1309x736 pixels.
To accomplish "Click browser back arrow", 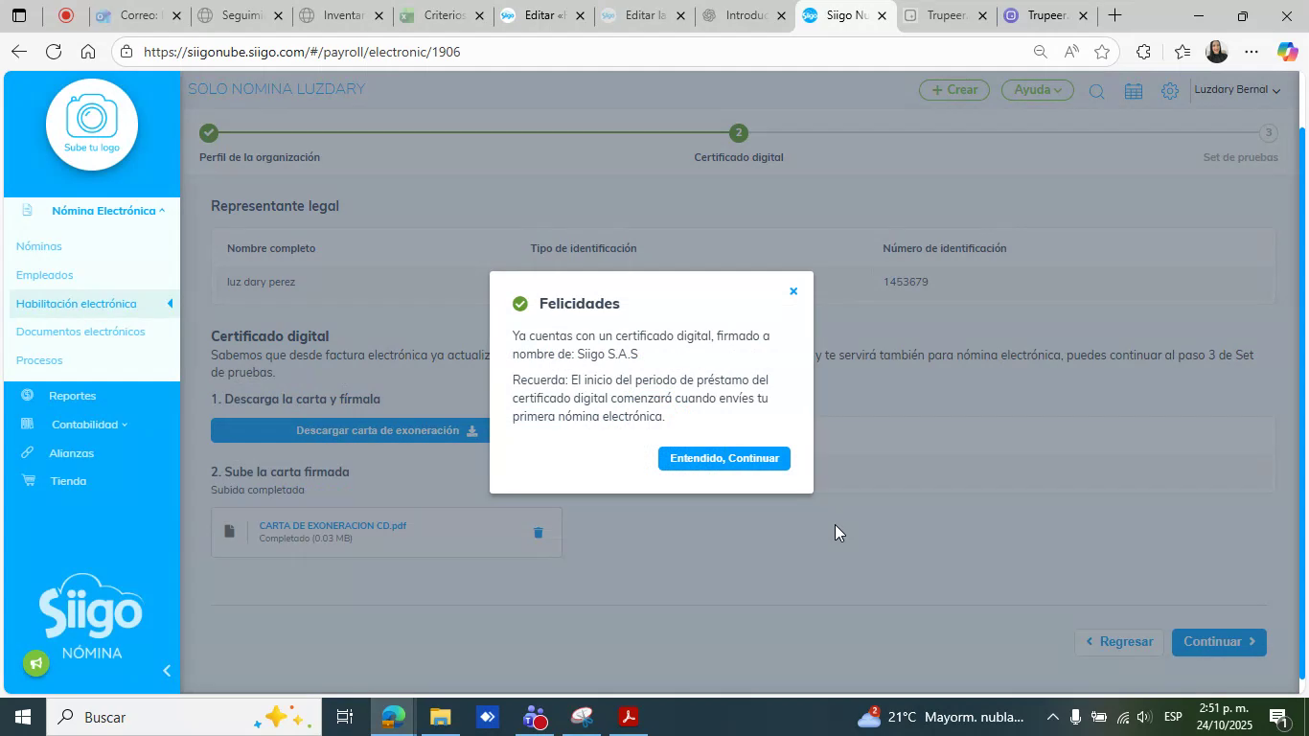I will pos(19,52).
